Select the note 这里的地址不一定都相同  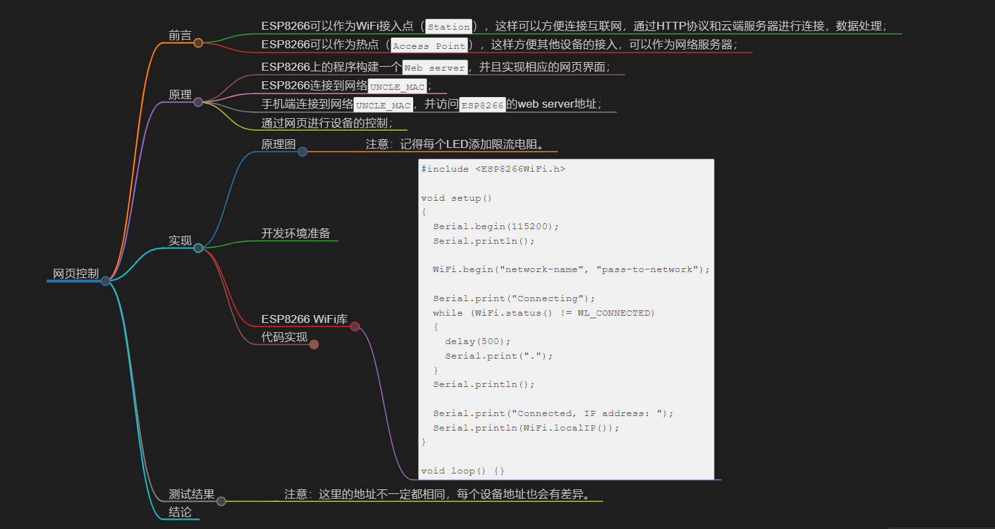pos(437,494)
